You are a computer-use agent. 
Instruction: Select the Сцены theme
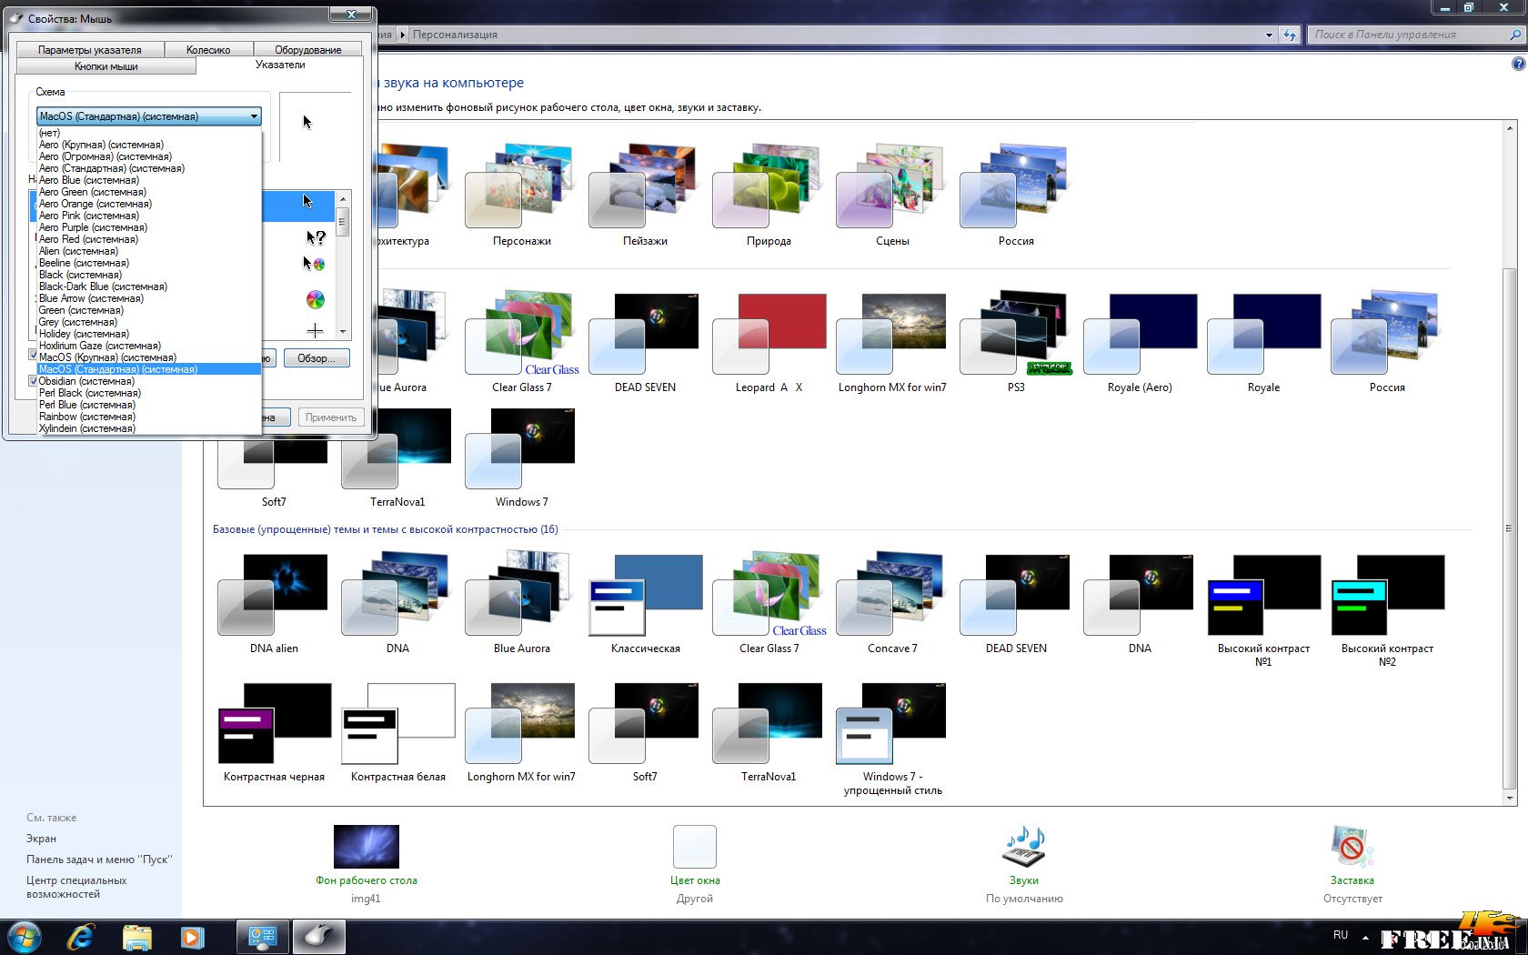pyautogui.click(x=892, y=196)
